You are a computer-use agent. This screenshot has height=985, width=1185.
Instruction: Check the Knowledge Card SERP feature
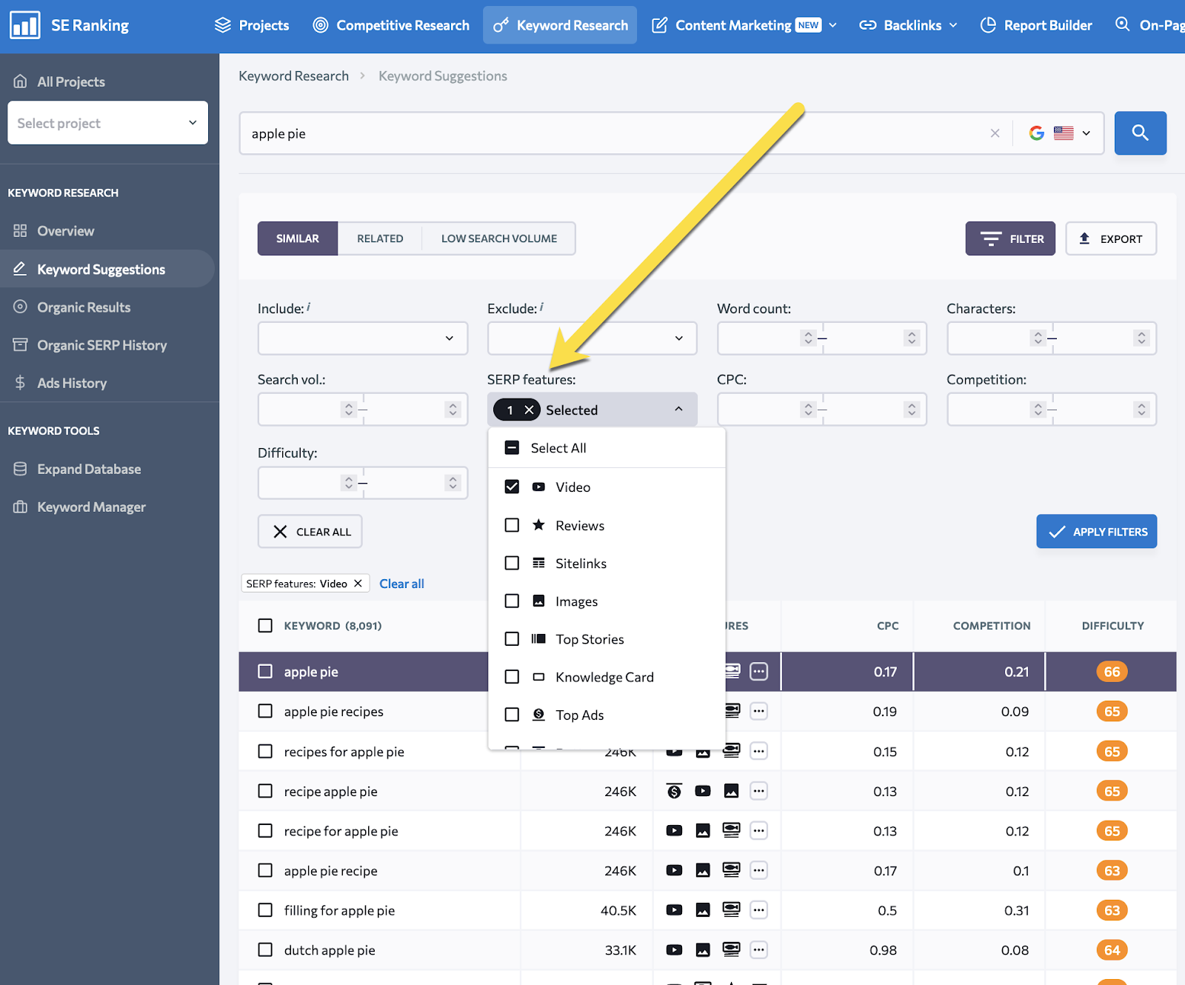pos(512,677)
